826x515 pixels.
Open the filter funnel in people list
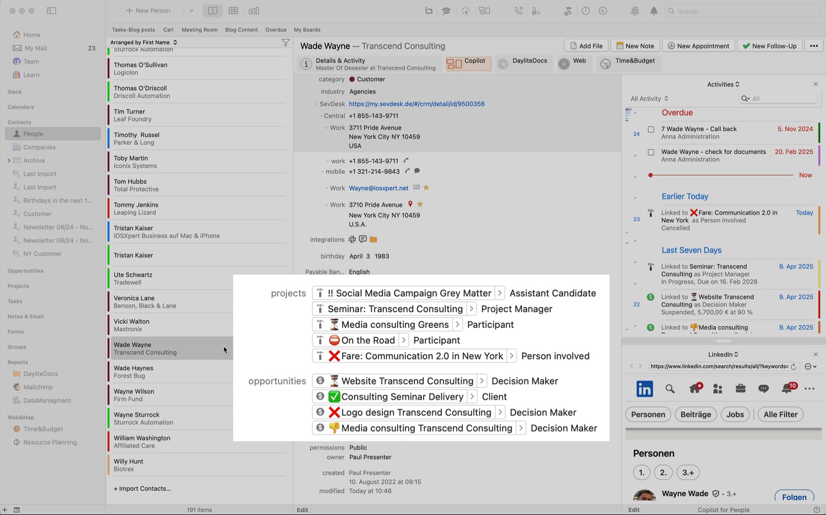click(x=285, y=43)
